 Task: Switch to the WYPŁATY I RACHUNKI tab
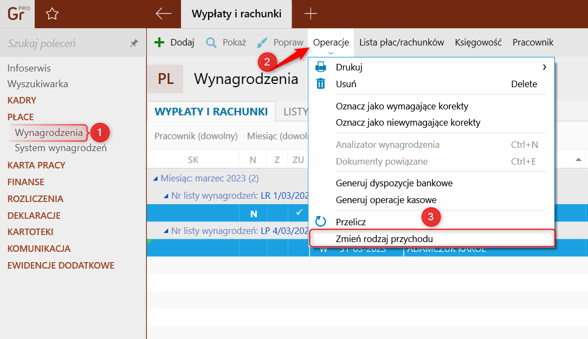point(211,112)
